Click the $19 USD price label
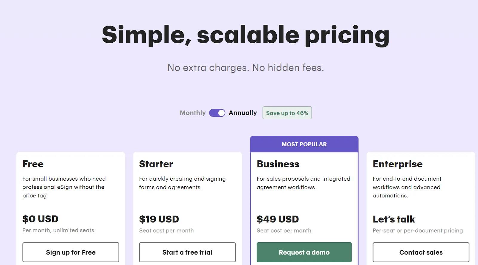Viewport: 478px width, 265px height. (x=159, y=219)
